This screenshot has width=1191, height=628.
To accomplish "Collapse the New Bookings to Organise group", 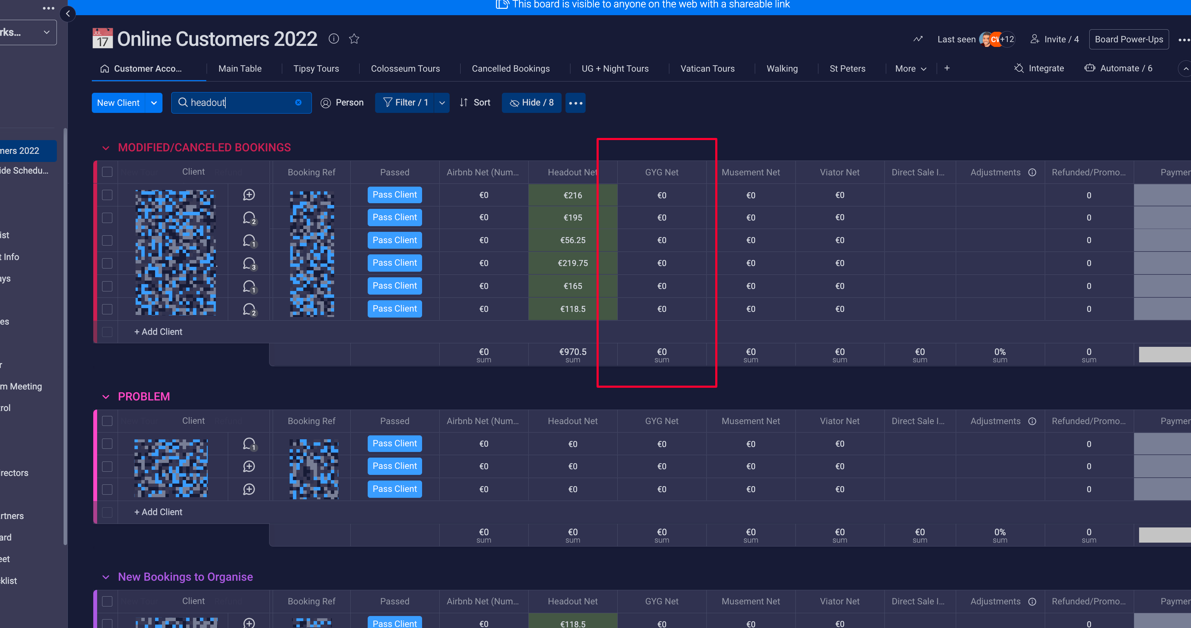I will (x=106, y=577).
